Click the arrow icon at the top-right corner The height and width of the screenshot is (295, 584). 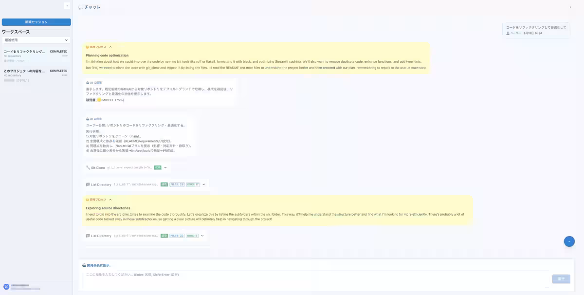click(570, 7)
